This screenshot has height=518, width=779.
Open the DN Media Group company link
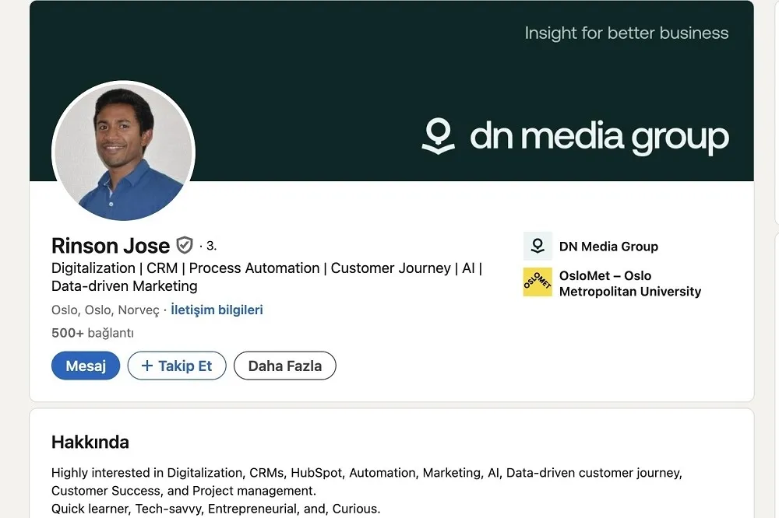[608, 246]
